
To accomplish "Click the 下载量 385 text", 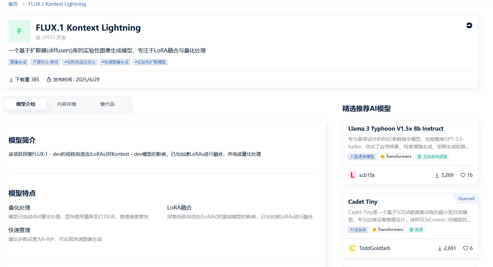I will 27,80.
